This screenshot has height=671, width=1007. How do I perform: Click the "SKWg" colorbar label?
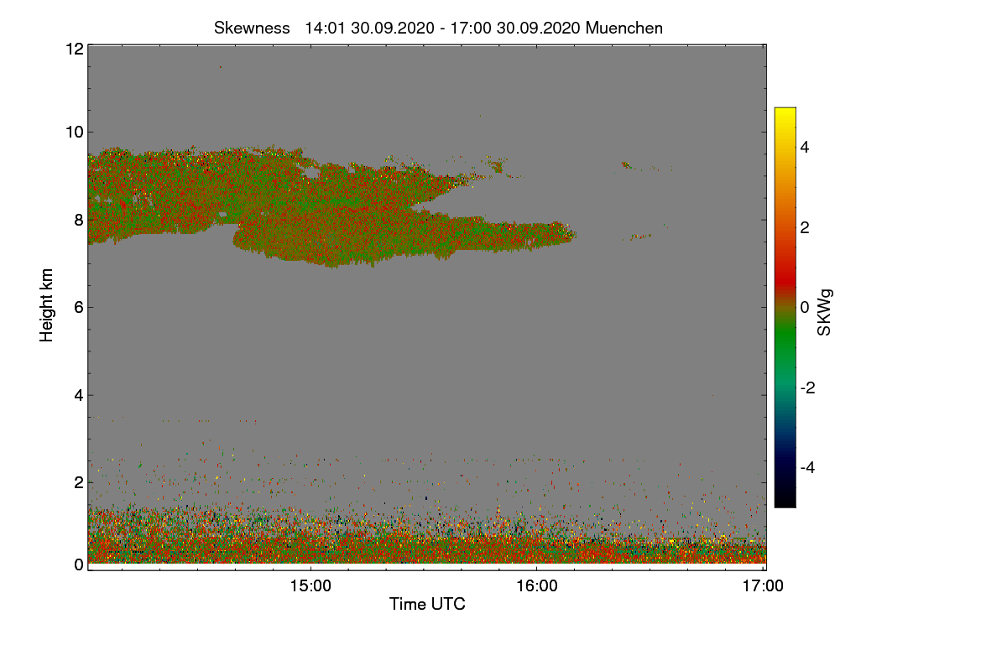tap(825, 313)
